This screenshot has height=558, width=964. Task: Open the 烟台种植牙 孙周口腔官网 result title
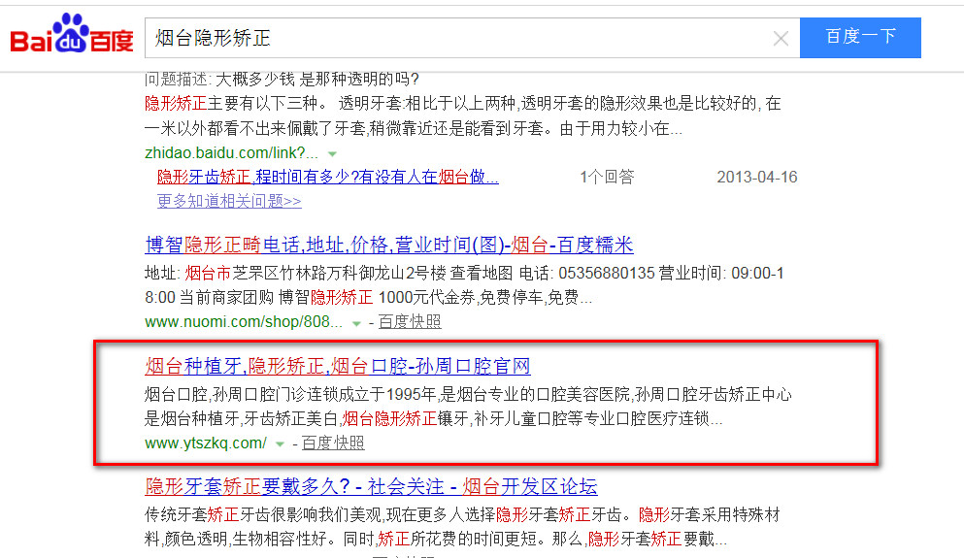[337, 366]
